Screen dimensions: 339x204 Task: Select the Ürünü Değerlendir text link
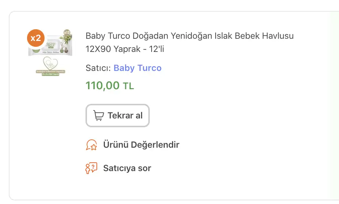[x=141, y=145]
